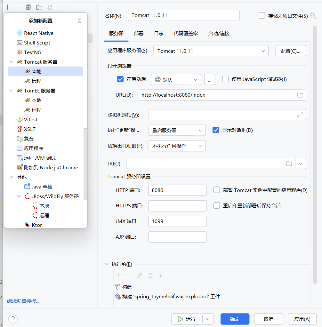Select XSLT configuration type

26,129
